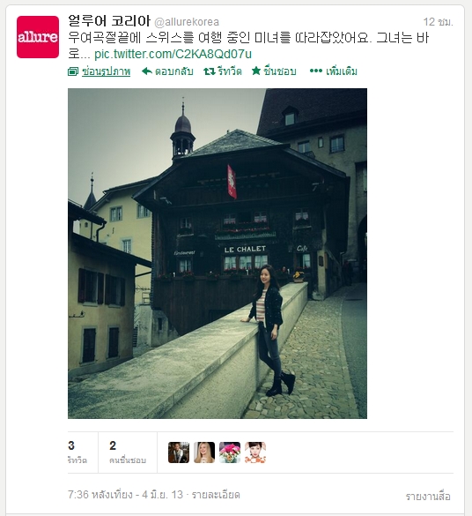The image size is (472, 516).
Task: Open the three-dots more menu
Action: (316, 71)
